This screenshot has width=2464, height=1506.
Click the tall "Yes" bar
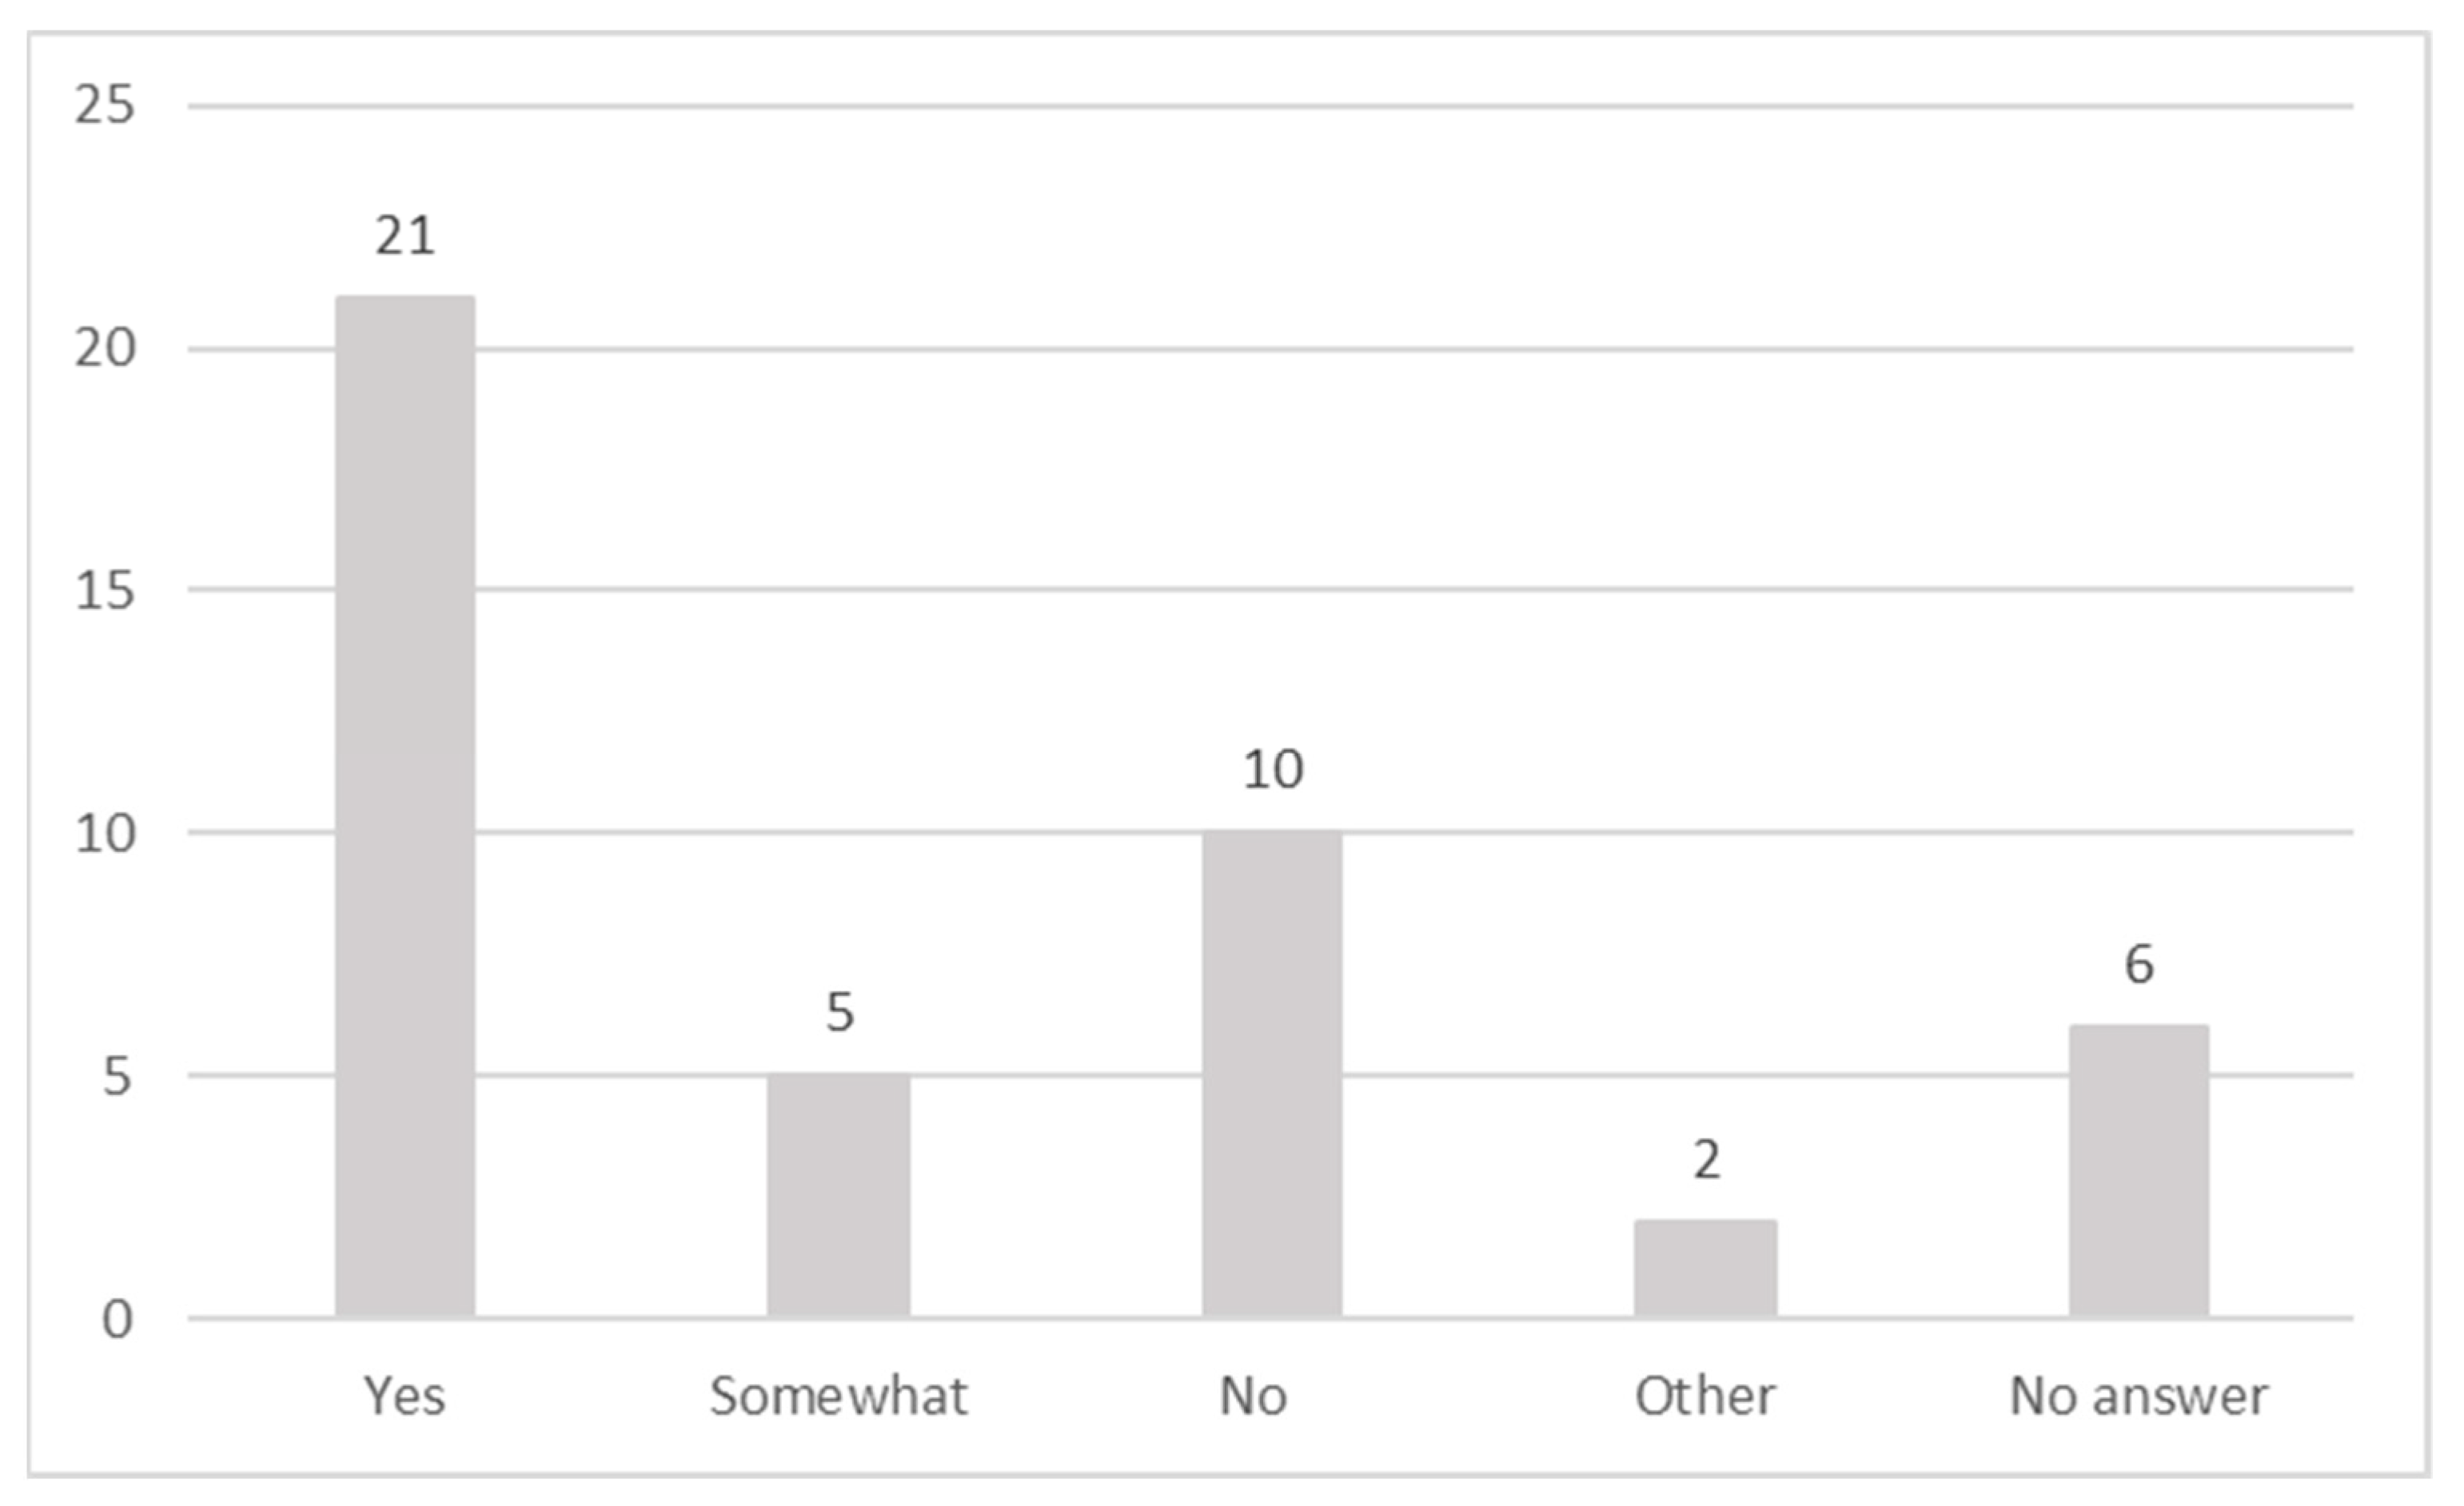click(405, 805)
